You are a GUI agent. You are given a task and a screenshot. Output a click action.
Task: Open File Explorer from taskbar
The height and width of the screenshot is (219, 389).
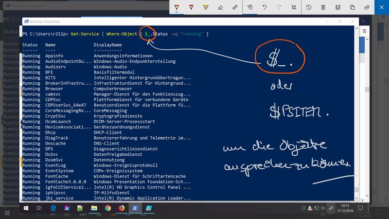(94, 208)
